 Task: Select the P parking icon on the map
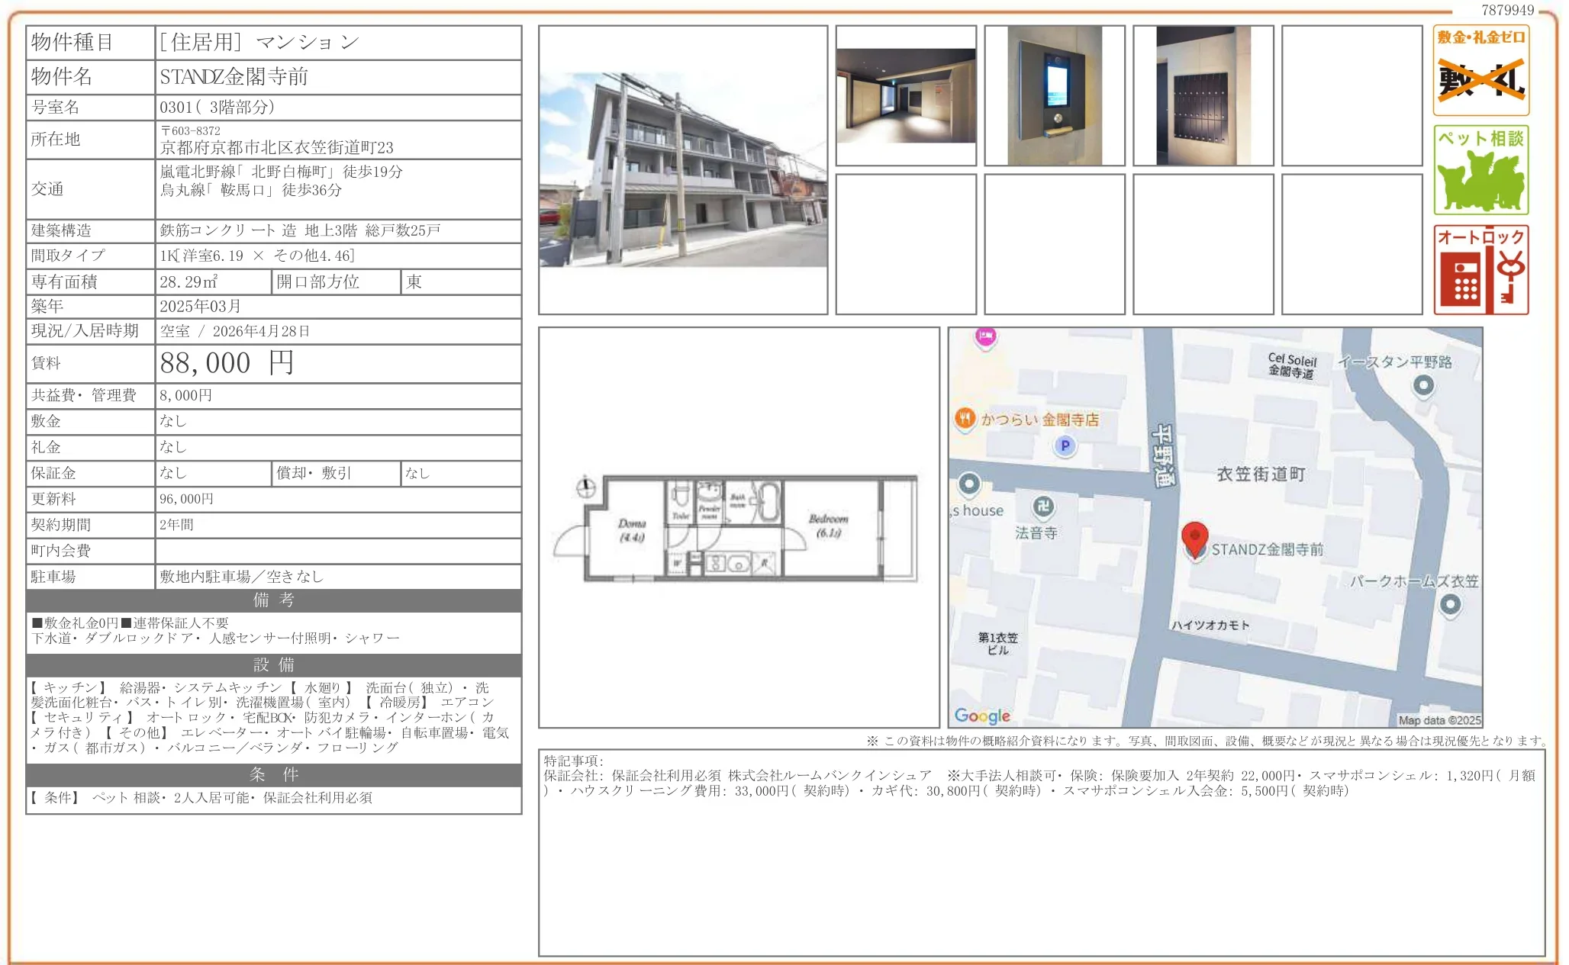click(1064, 444)
